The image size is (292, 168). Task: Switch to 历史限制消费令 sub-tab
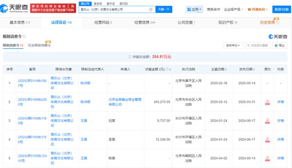[39, 45]
